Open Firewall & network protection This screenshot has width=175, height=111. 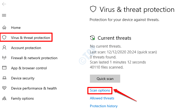click(34, 58)
